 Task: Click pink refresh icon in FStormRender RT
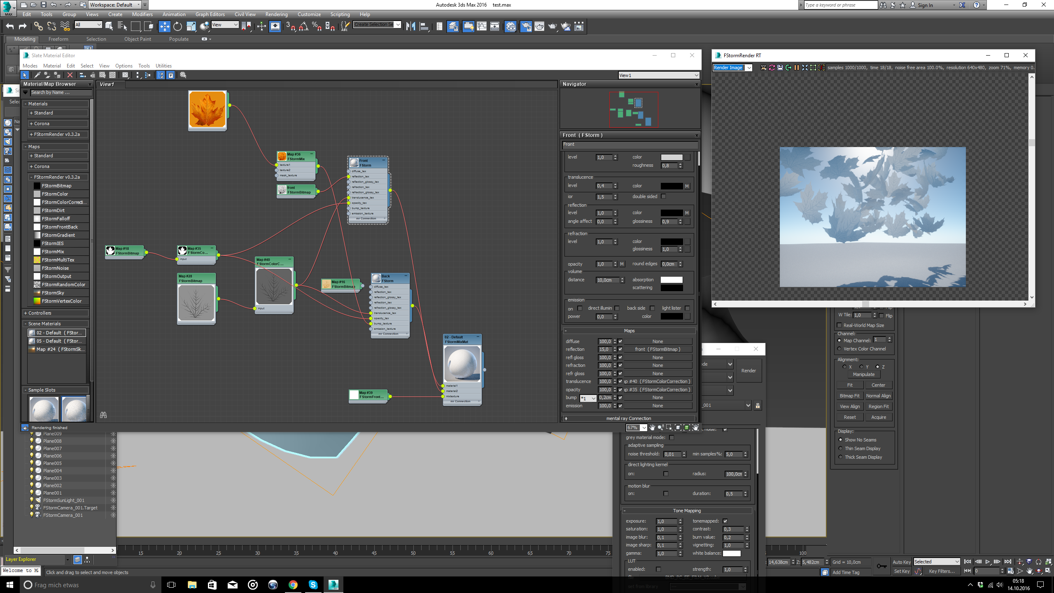pos(772,68)
